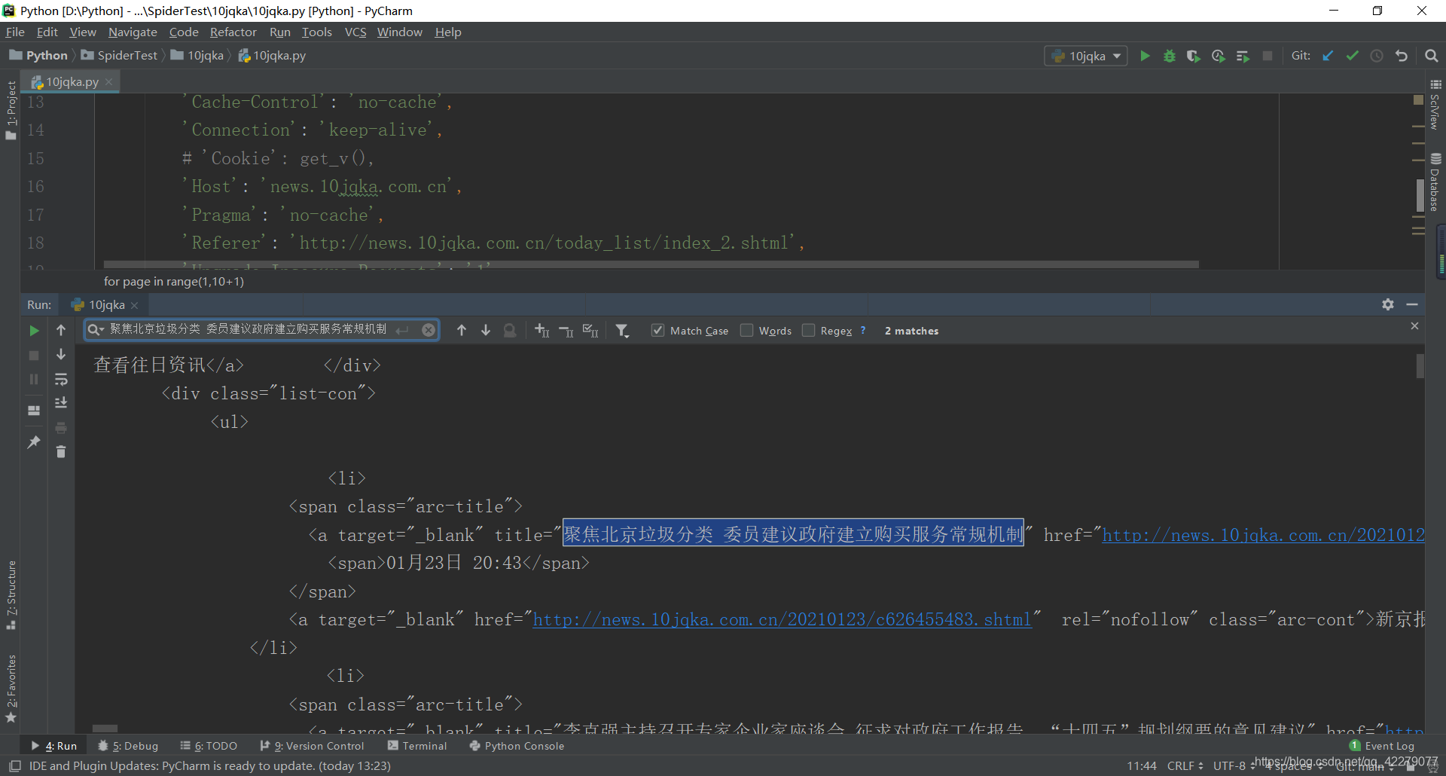
Task: Open the Database side panel
Action: point(1435,182)
